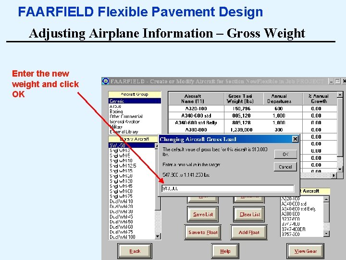This screenshot has width=346, height=260.
Task: Select Dual Whl-100 library aircraft
Action: click(132, 237)
